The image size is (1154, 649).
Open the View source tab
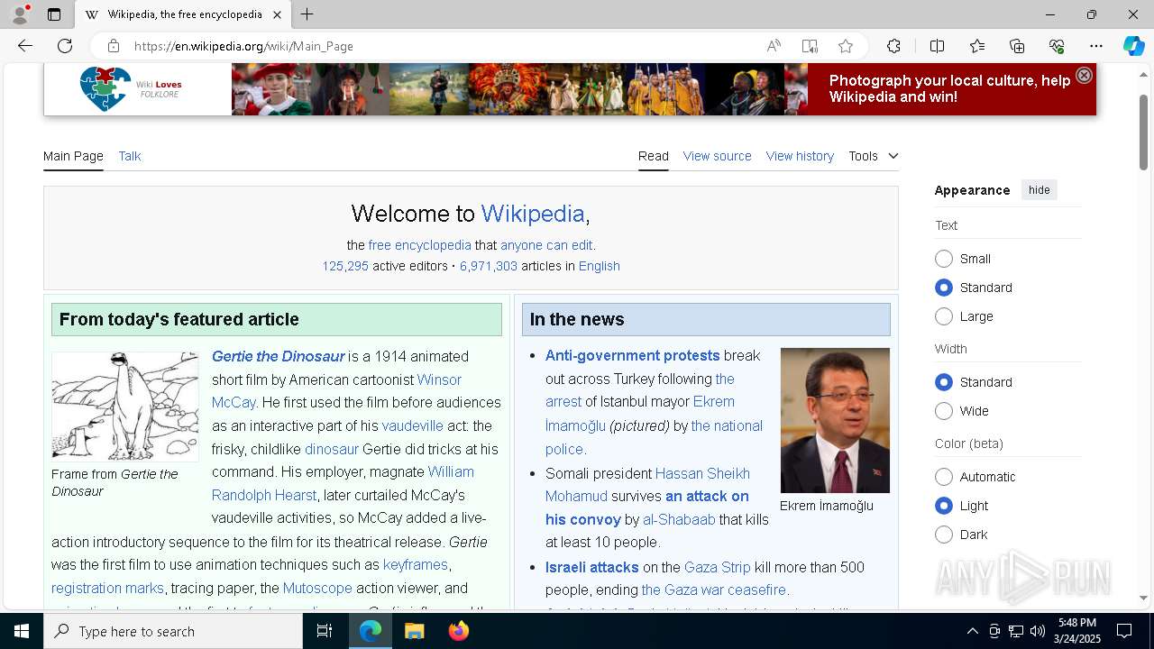point(717,156)
